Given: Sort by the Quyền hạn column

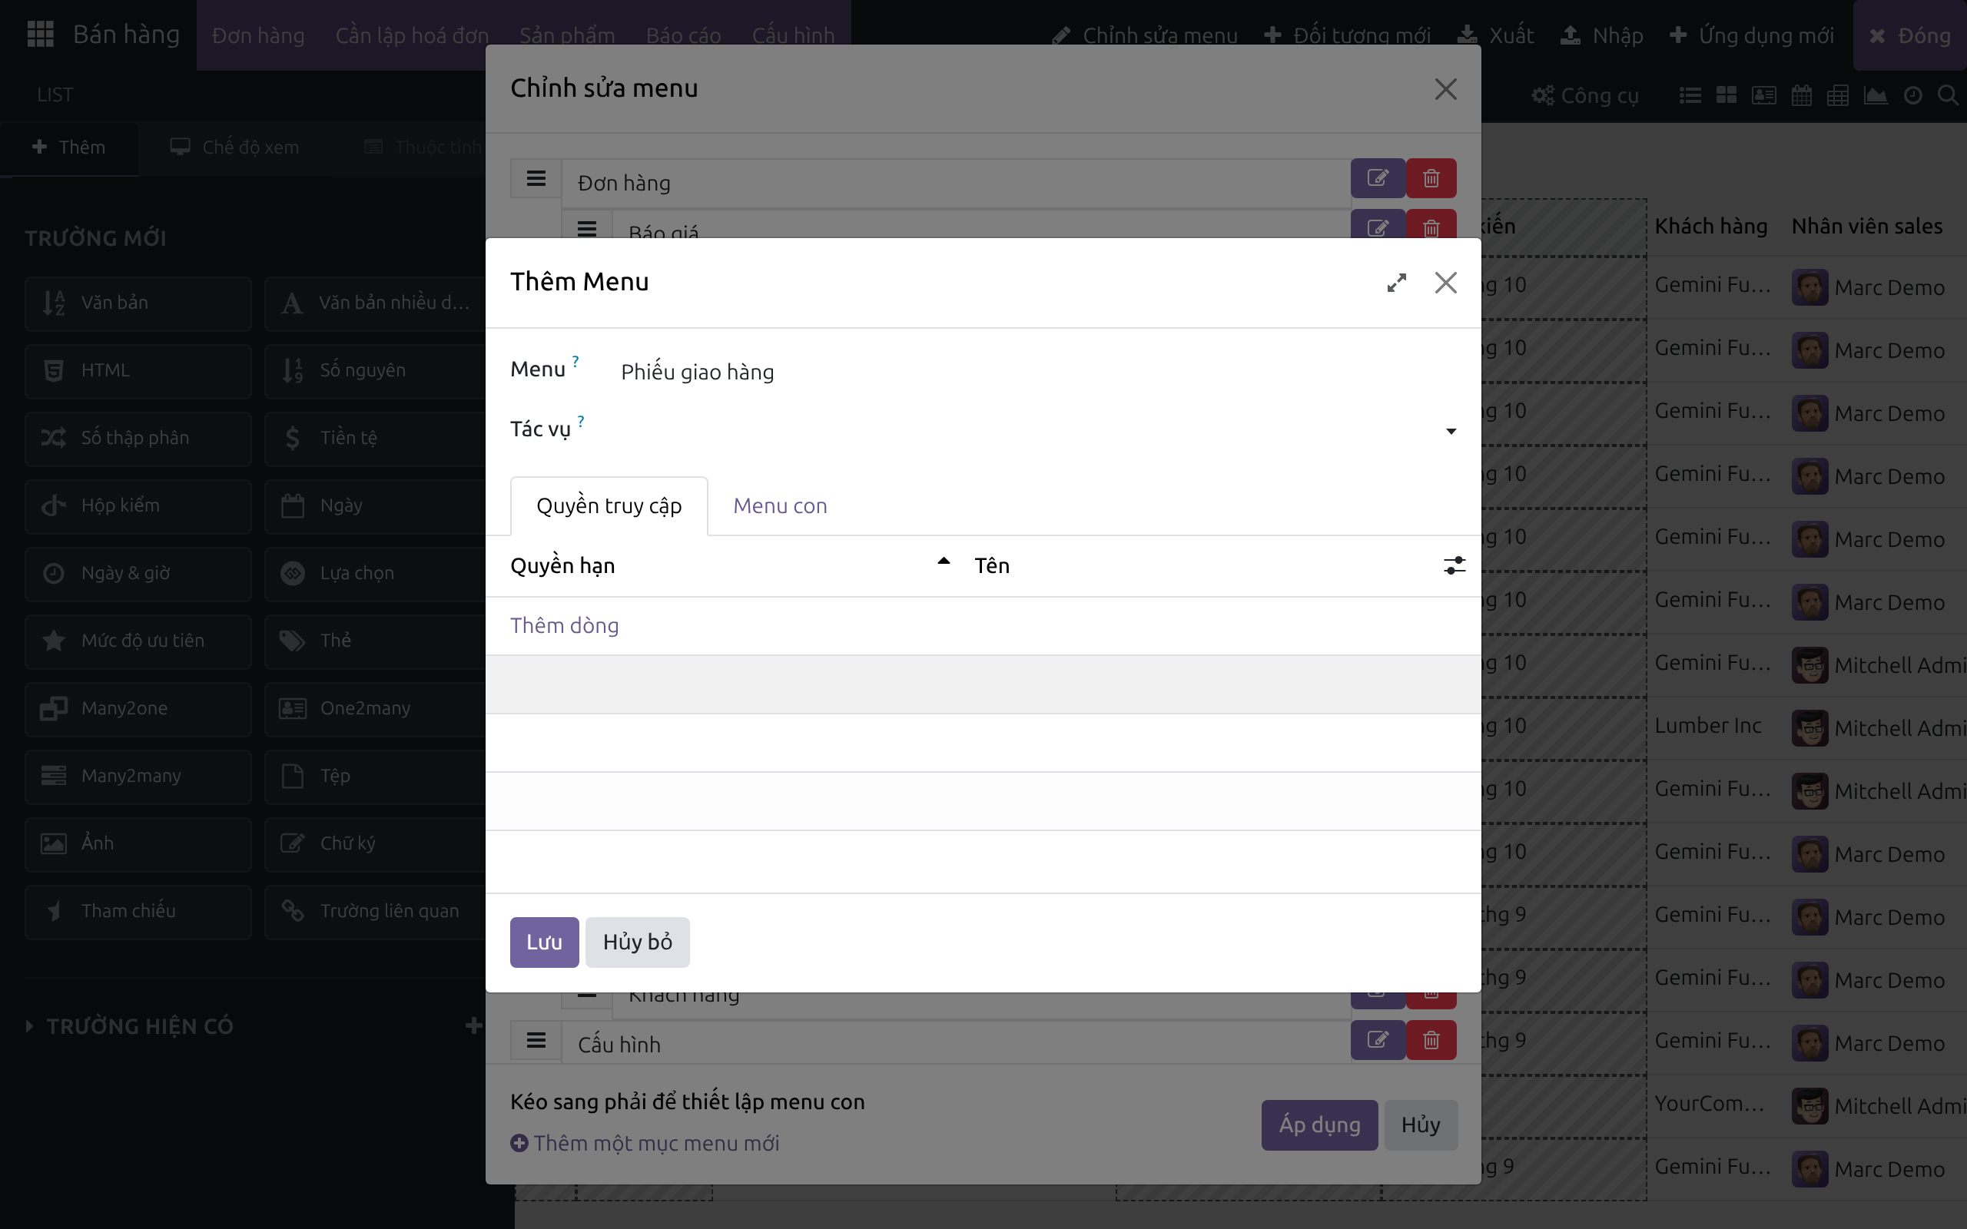Looking at the screenshot, I should click(730, 566).
